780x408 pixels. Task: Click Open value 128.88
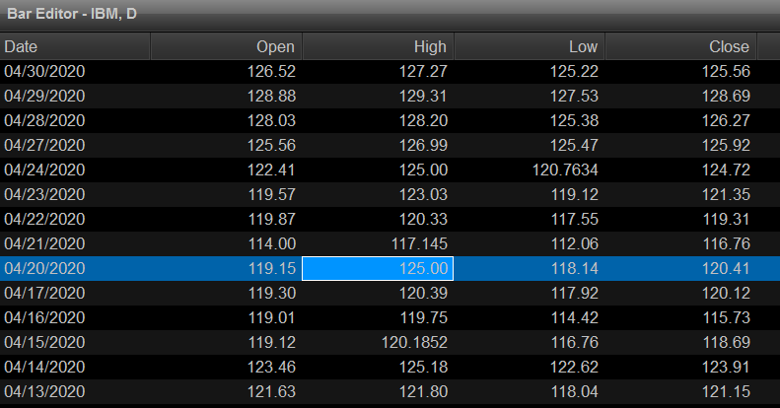point(271,96)
